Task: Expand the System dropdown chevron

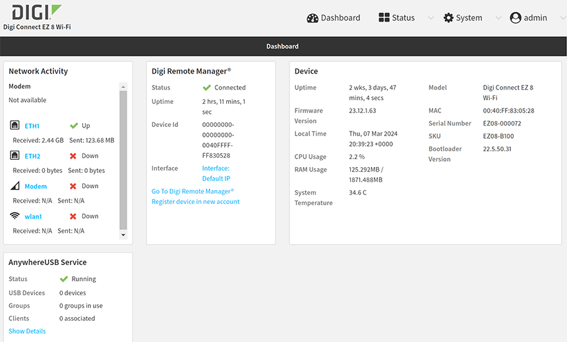Action: tap(498, 18)
